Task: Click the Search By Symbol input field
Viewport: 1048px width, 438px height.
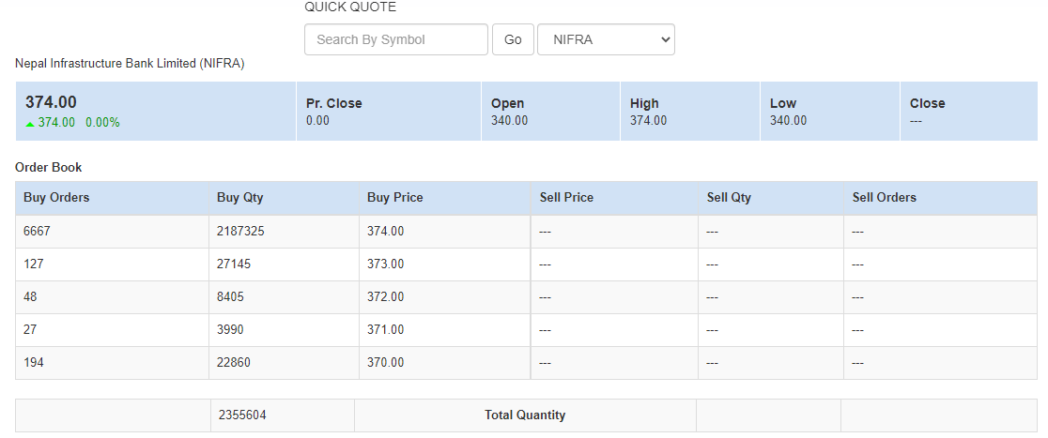Action: point(395,39)
